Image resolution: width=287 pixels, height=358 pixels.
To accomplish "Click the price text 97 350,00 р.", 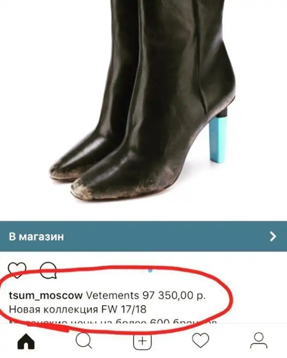I will (x=174, y=295).
